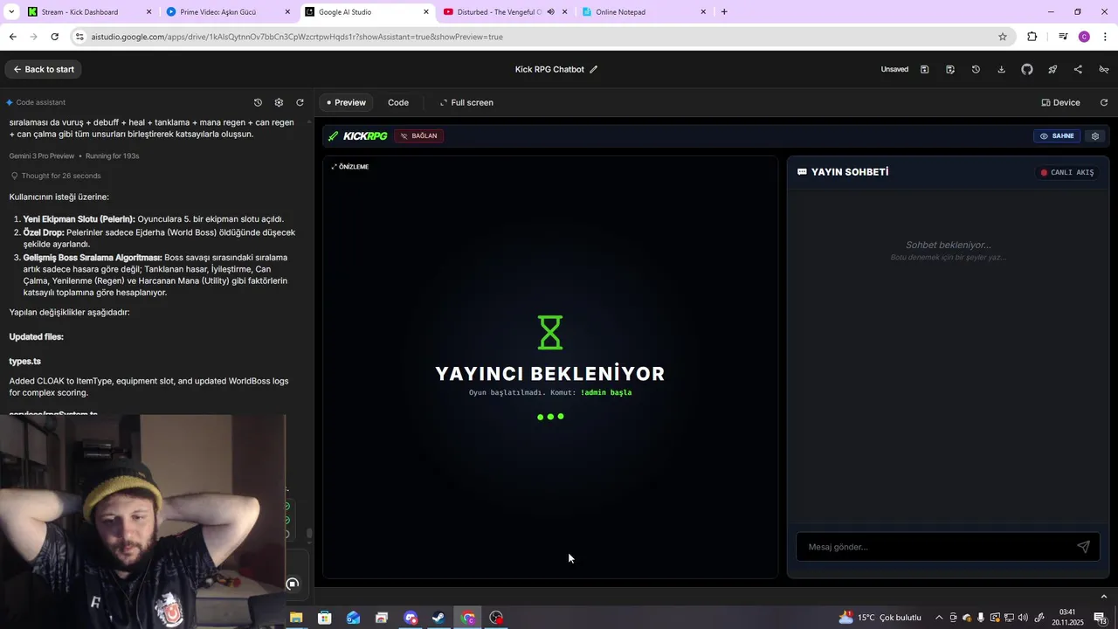The height and width of the screenshot is (629, 1118).
Task: Click the 'types.ts' file heading
Action: (25, 361)
